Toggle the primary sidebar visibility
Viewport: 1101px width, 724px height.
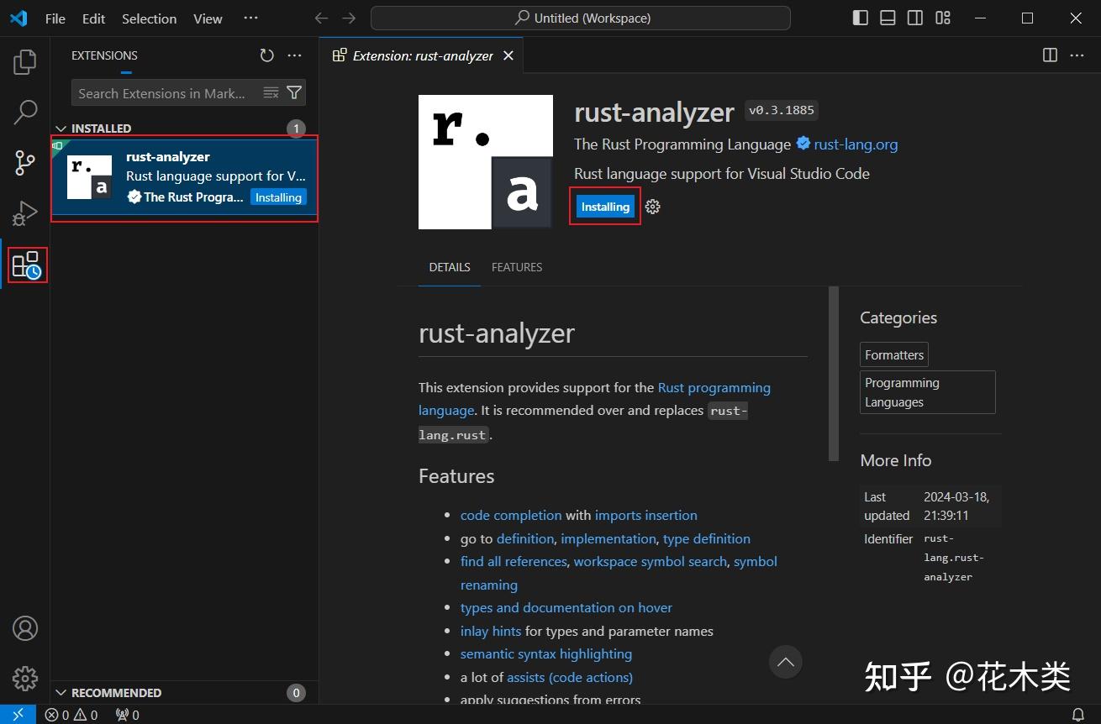click(860, 17)
